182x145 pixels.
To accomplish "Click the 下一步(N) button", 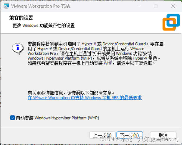I will point(130,135).
